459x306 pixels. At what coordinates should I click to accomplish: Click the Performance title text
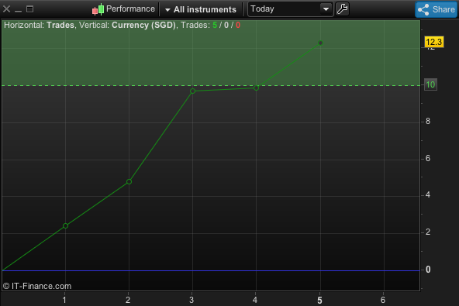coord(130,9)
